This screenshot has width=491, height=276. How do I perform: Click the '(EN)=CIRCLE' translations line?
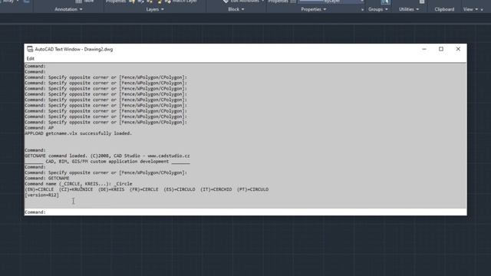147,189
